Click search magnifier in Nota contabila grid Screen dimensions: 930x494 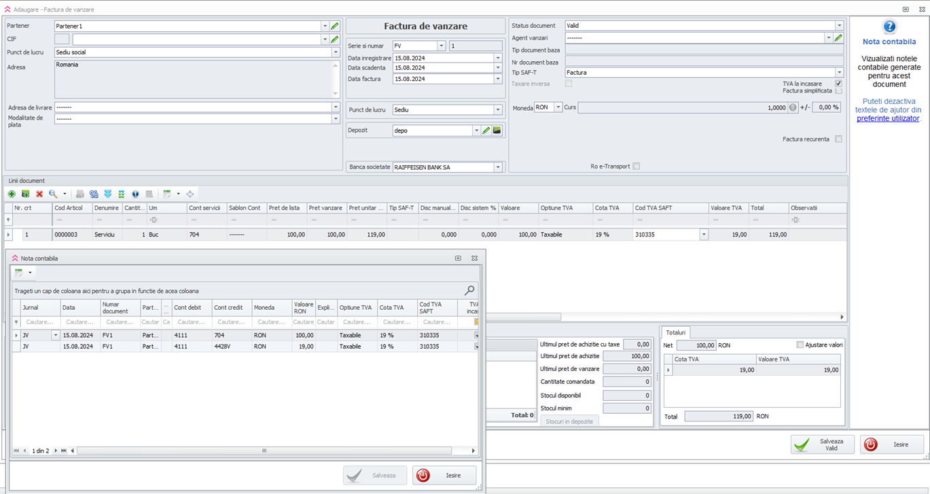(x=469, y=291)
